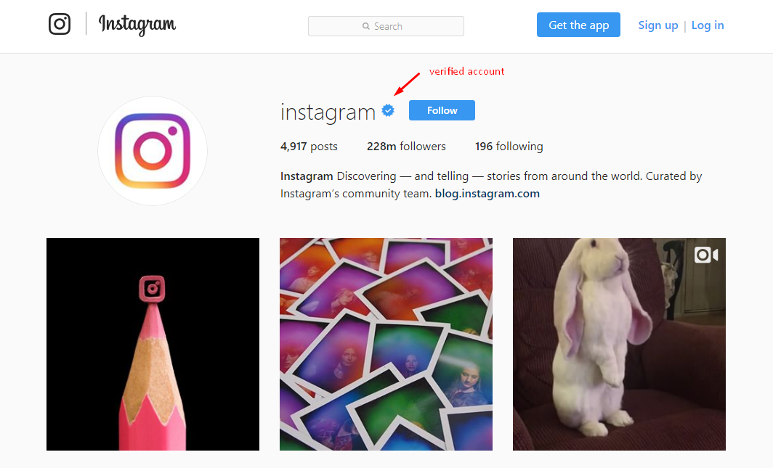Open the white rabbit video post
This screenshot has height=468, width=773.
[619, 344]
